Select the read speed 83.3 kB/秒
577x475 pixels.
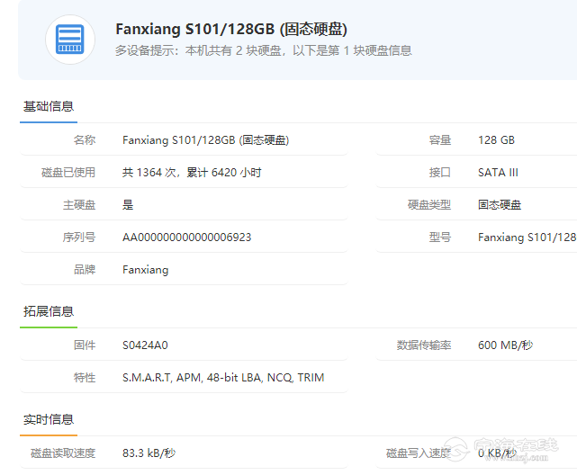click(149, 453)
